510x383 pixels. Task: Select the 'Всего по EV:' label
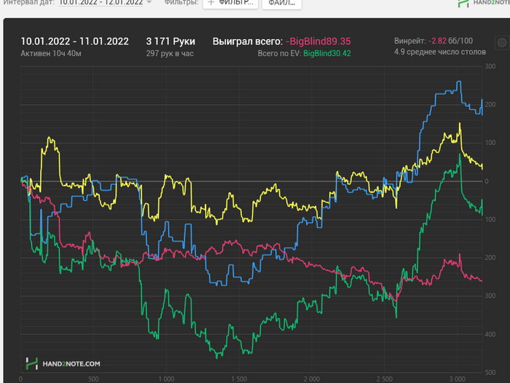click(x=279, y=53)
